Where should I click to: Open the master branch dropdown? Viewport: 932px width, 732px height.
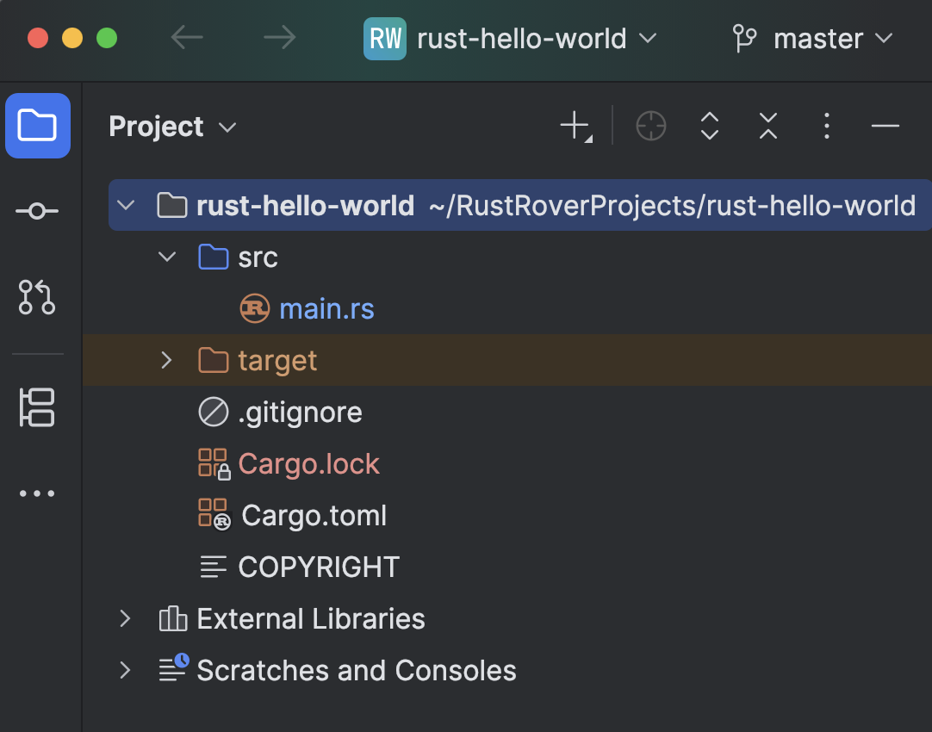pos(813,38)
